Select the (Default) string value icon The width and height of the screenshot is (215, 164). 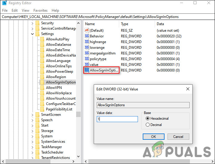pos(87,31)
